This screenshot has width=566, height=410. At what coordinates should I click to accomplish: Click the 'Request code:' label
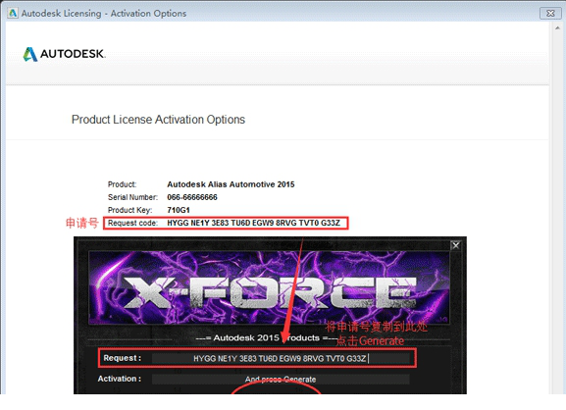point(132,223)
